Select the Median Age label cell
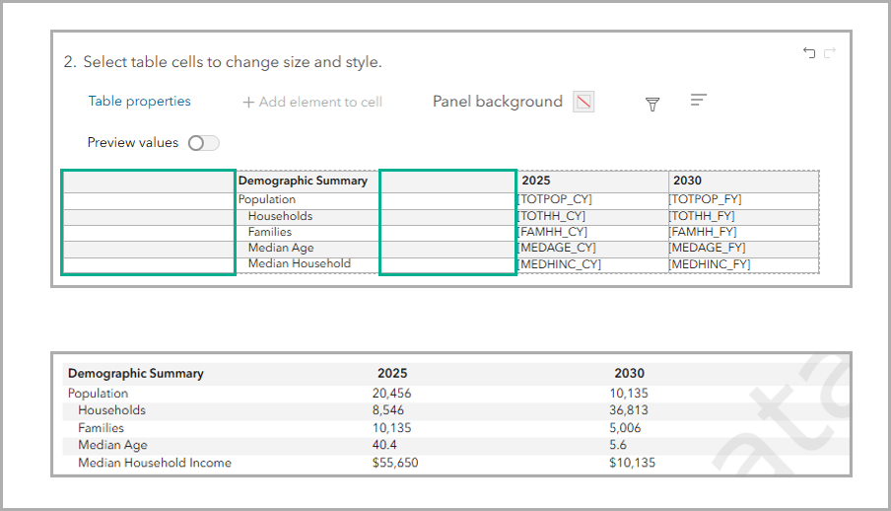 tap(307, 248)
